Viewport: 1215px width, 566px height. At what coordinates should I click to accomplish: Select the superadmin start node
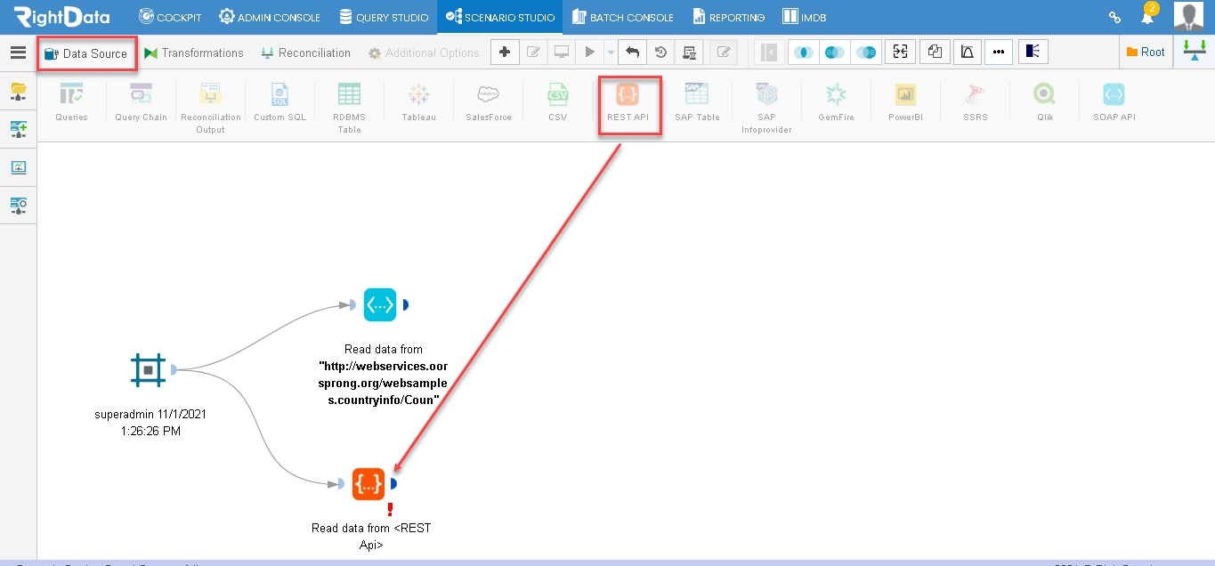tap(148, 370)
